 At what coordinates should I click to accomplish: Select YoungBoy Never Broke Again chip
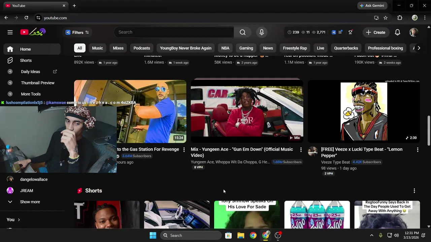point(186,48)
